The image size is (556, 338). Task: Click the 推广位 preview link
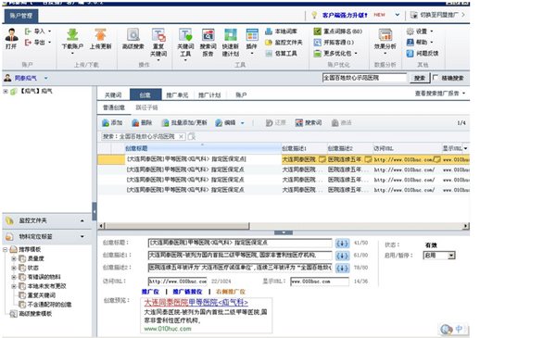pos(150,292)
